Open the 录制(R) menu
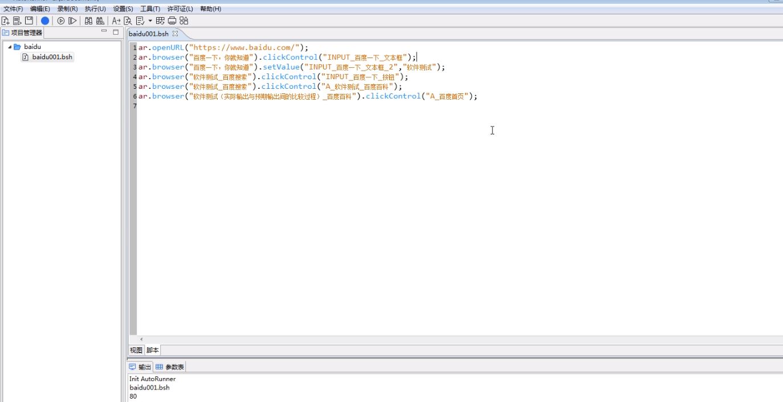 [x=67, y=9]
